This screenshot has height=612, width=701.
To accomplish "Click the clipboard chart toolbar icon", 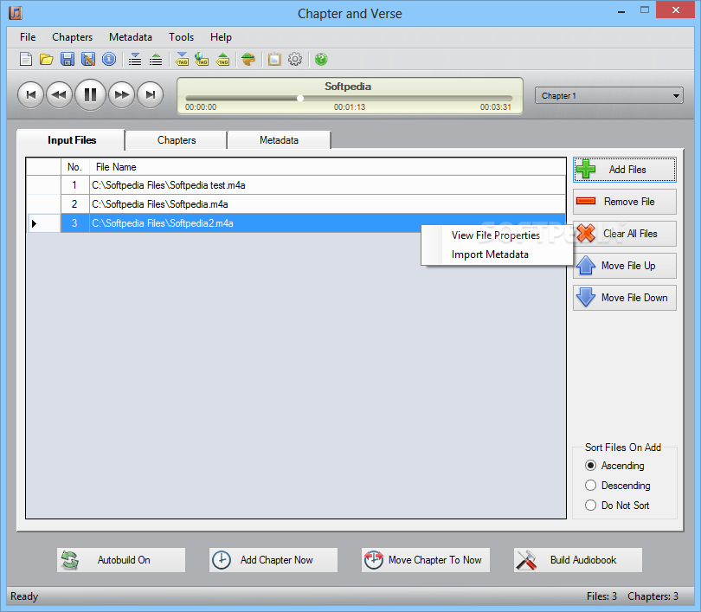I will (274, 59).
